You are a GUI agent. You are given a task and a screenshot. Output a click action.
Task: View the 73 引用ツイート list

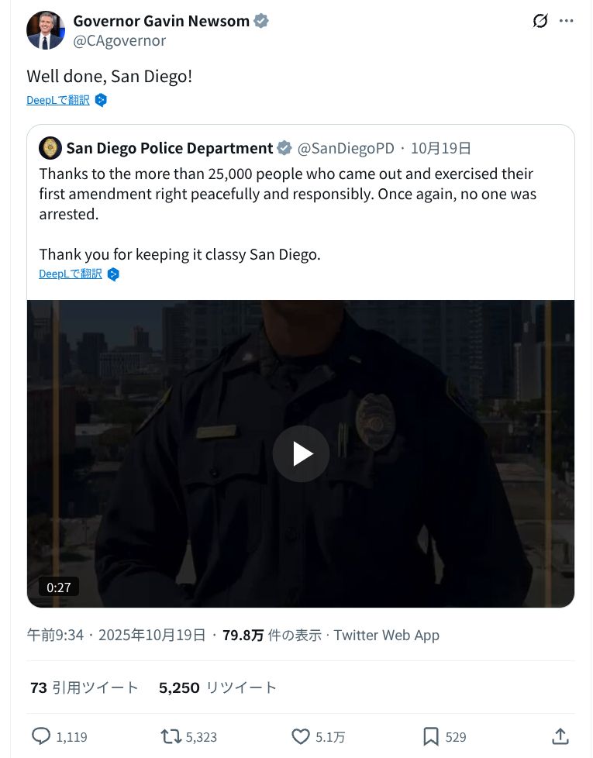click(x=84, y=687)
